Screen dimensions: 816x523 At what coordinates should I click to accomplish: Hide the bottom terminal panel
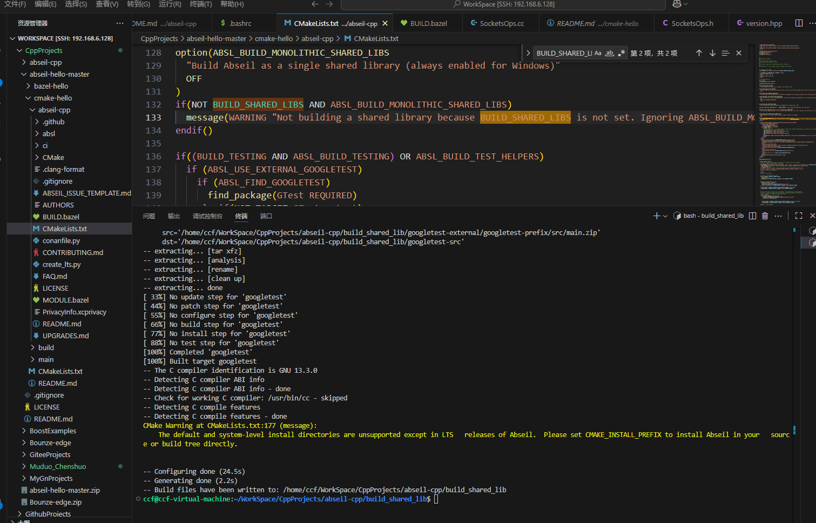click(x=812, y=216)
